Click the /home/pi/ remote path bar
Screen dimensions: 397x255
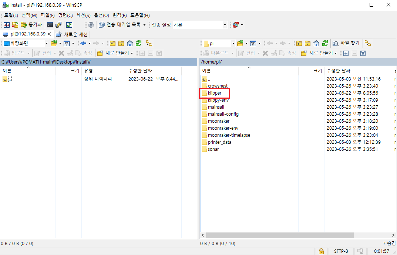coord(298,62)
